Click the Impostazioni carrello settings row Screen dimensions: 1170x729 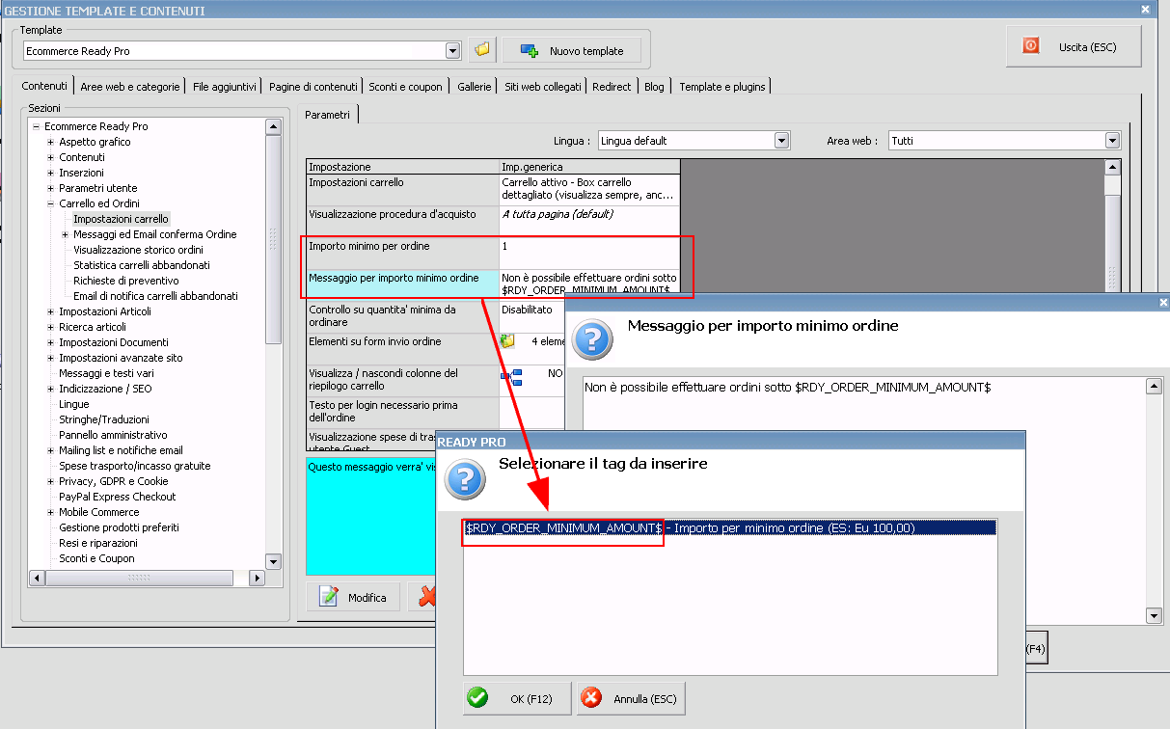pyautogui.click(x=493, y=189)
